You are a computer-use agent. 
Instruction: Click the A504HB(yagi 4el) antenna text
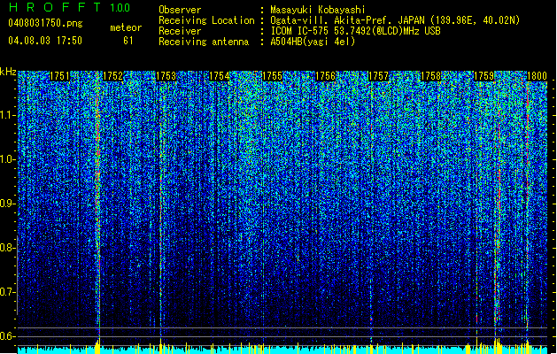tap(313, 42)
